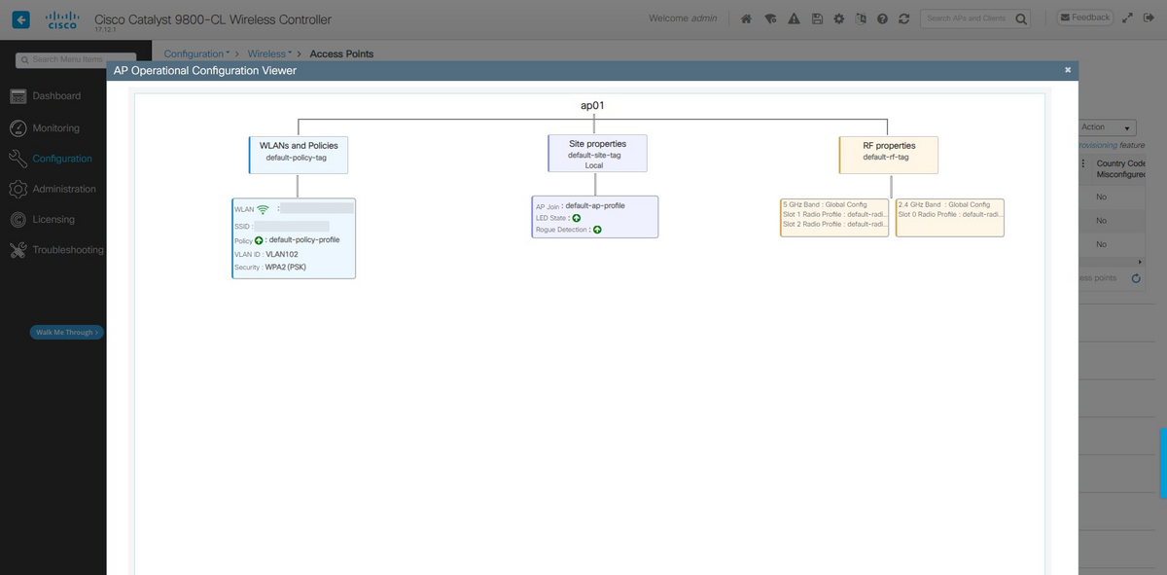Refresh the page using the toolbar refresh icon
1167x575 pixels.
pyautogui.click(x=903, y=18)
